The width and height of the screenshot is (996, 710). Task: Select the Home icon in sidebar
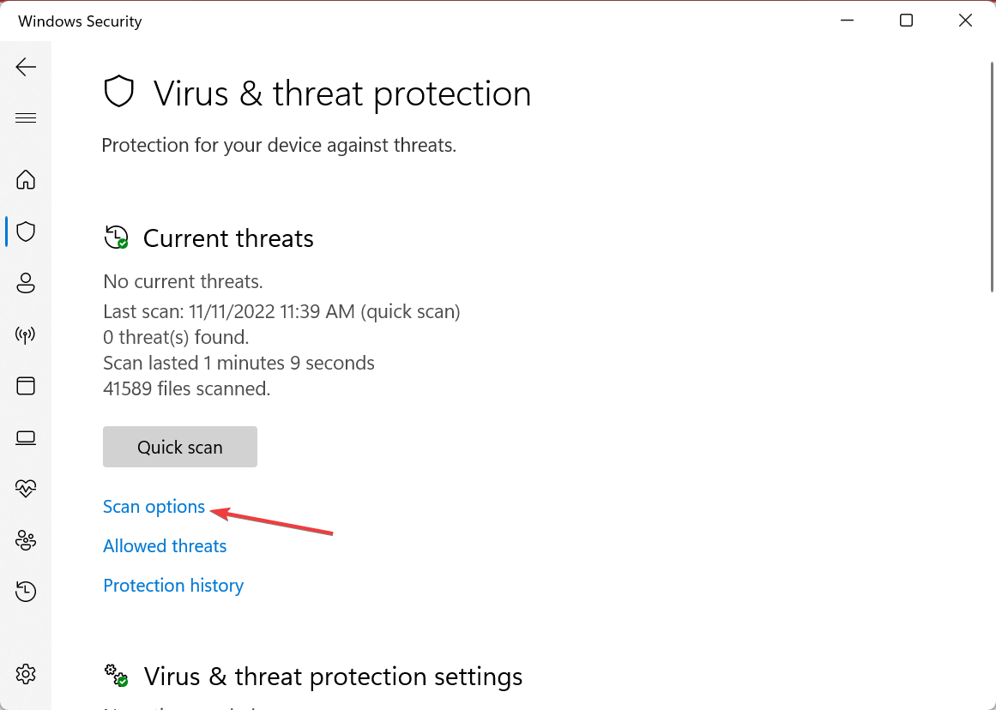coord(26,180)
